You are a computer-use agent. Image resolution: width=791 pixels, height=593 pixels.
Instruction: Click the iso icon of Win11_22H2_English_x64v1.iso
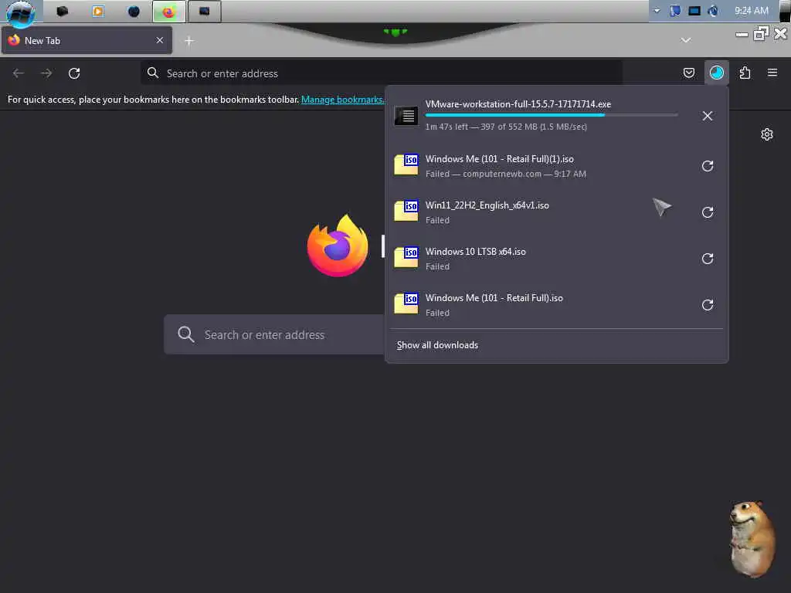point(406,211)
